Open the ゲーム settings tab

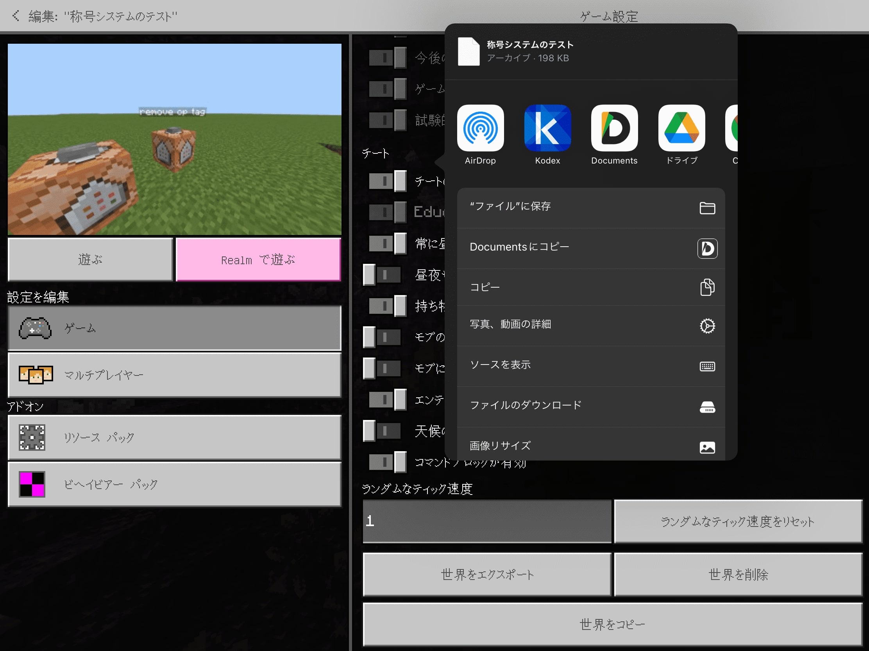[174, 328]
